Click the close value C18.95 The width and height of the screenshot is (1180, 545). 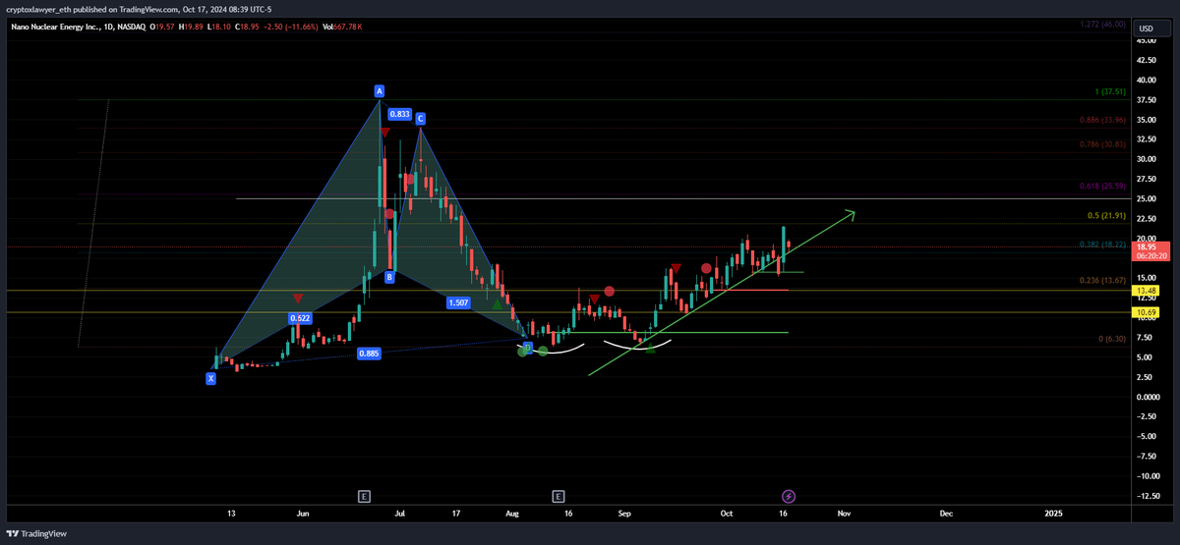pos(248,27)
